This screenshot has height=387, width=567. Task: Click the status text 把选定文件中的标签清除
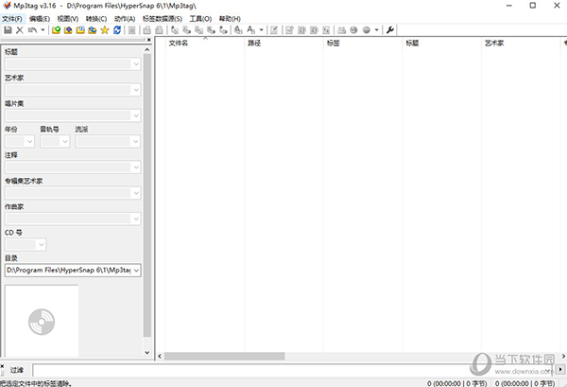point(36,383)
